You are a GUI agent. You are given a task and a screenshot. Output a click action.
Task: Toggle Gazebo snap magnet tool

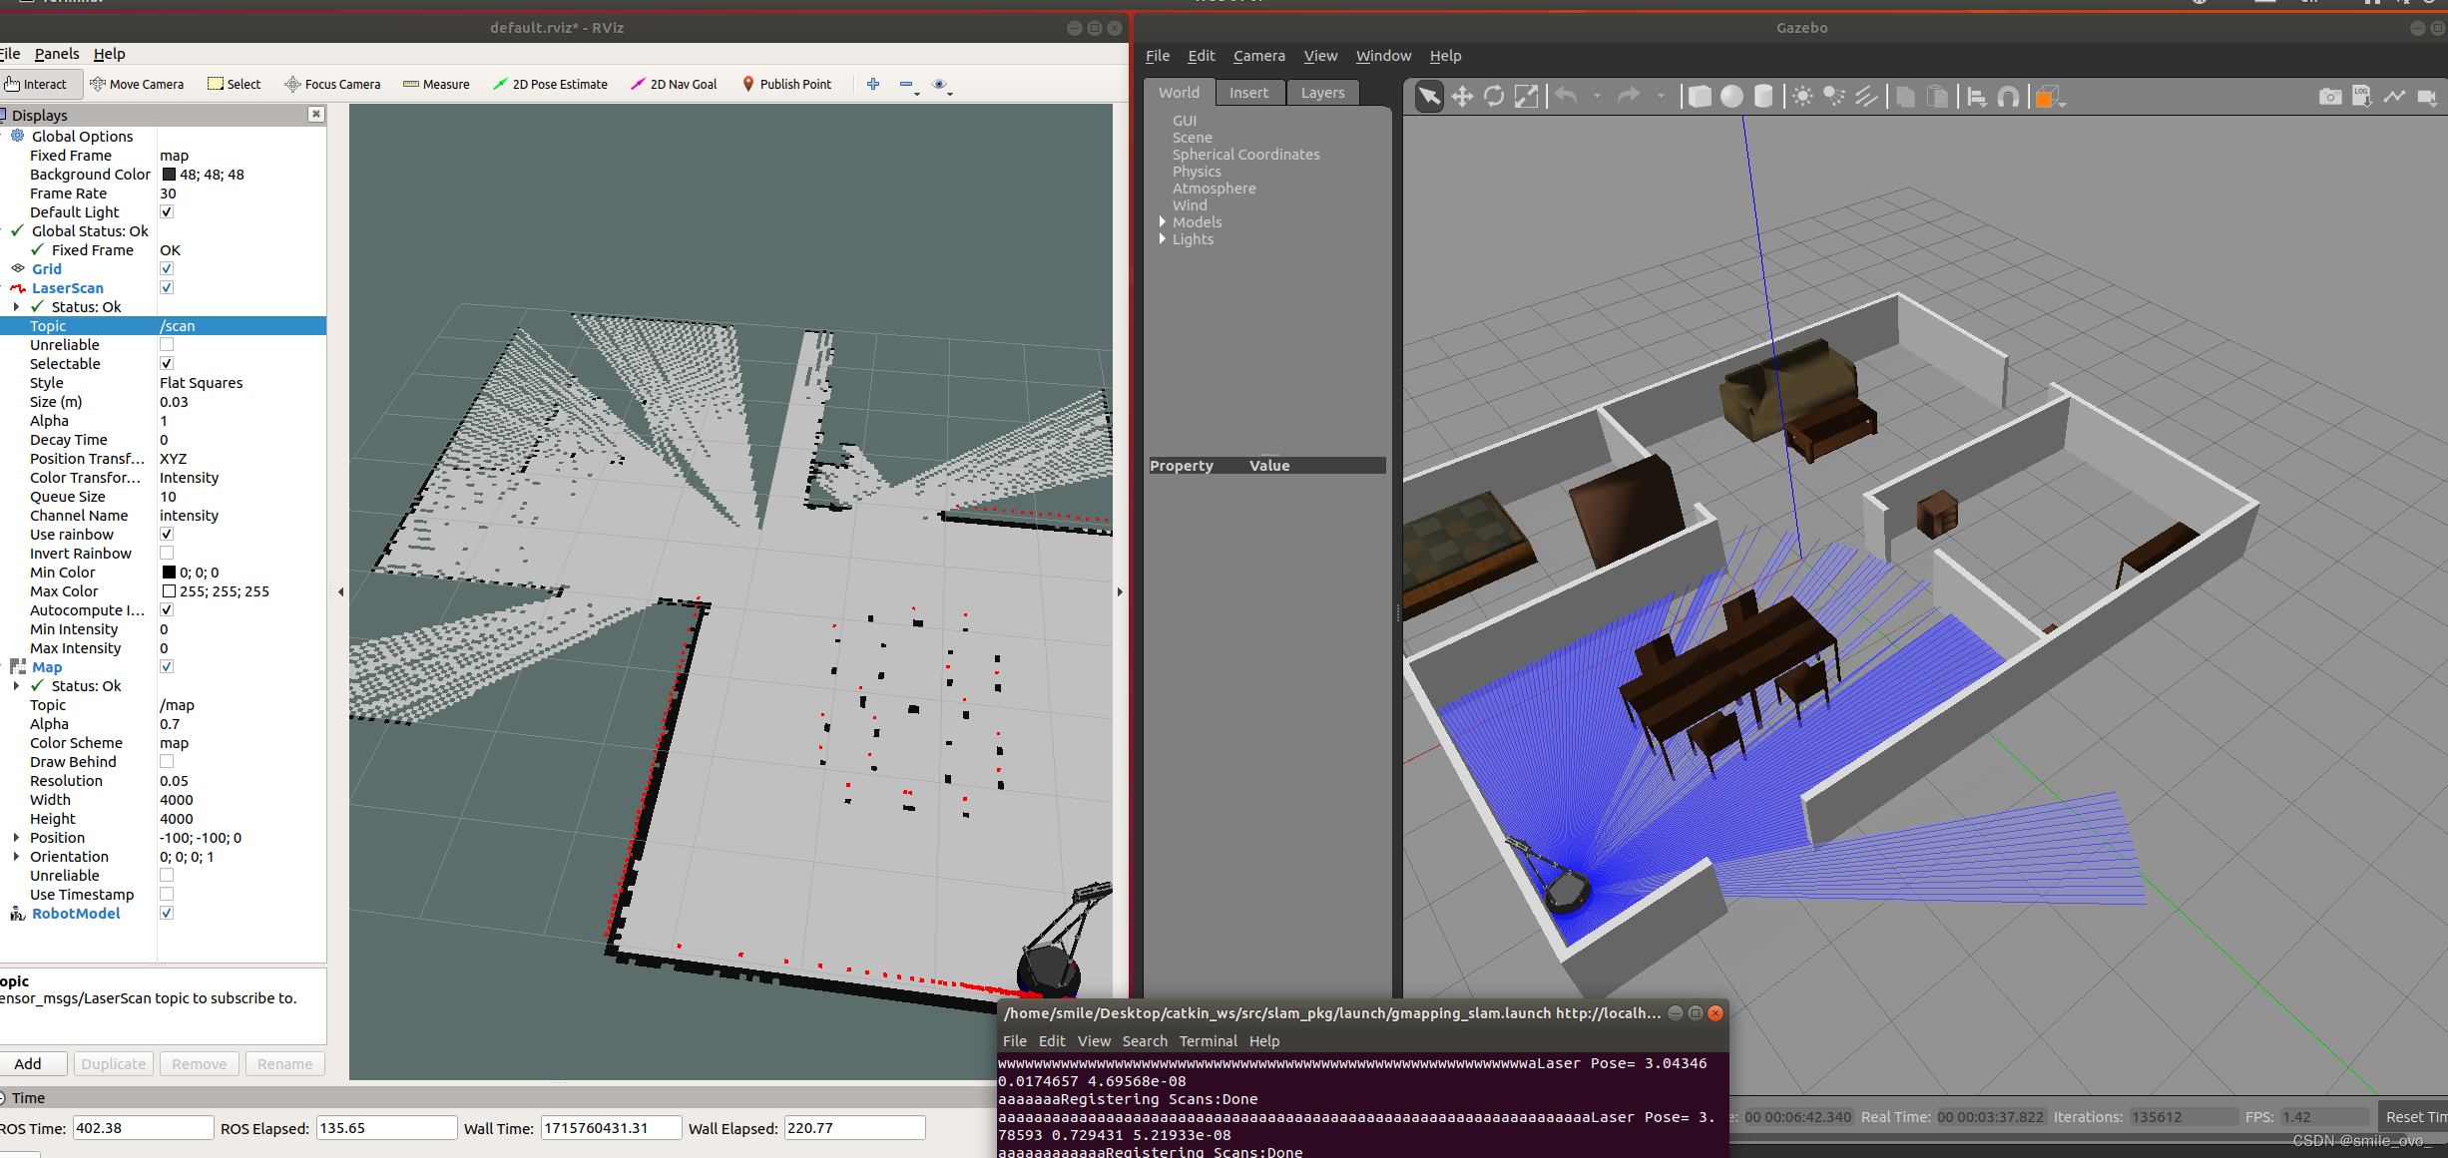tap(2009, 97)
